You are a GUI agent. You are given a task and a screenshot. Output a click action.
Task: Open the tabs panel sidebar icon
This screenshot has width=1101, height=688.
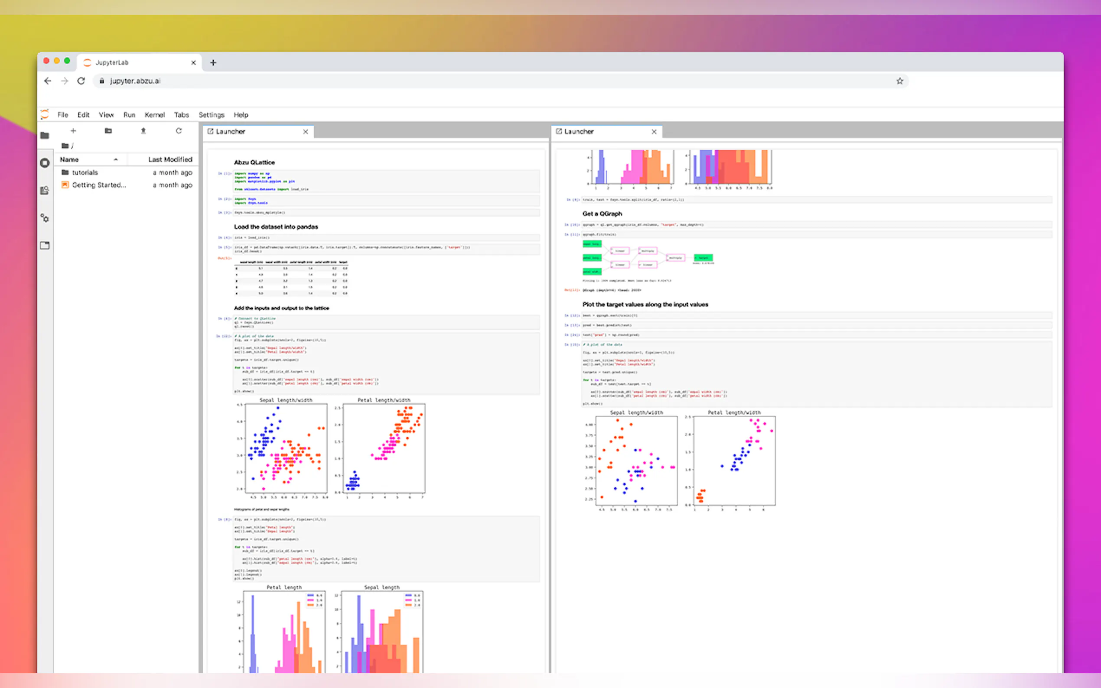coord(45,246)
